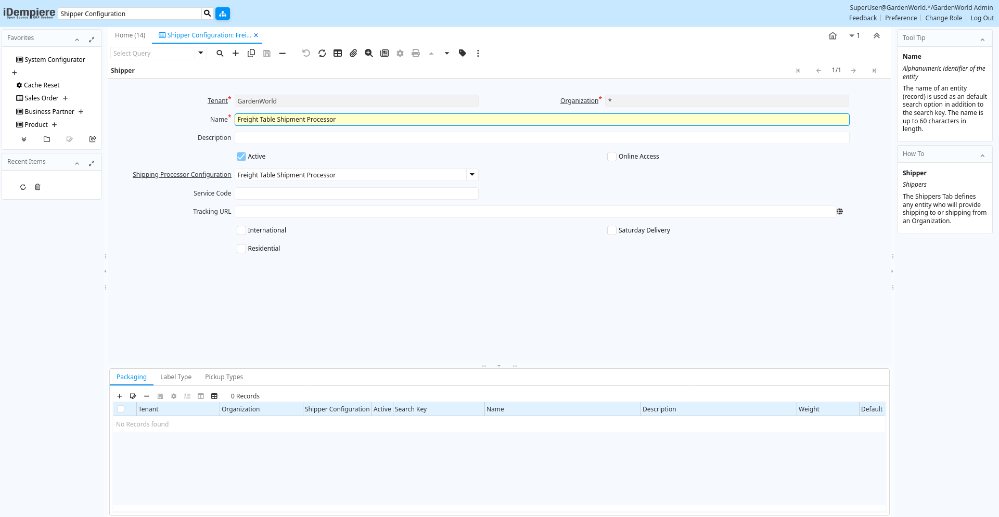Click the New Record plus icon in toolbar
Image resolution: width=999 pixels, height=517 pixels.
click(236, 53)
